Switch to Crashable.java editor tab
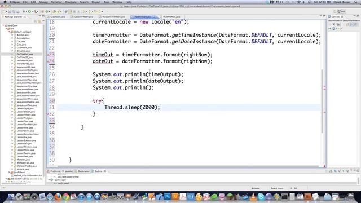Viewport: 361px width, 203px height. [58, 17]
